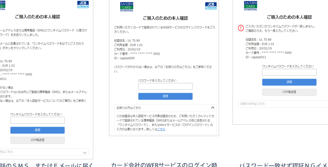Viewport: 328px width, 167px height.
Task: Click ご購入のための本人確認 heading in password panel
Action: coord(165,18)
